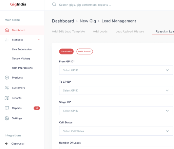Click New Gig in the breadcrumb

click(x=88, y=21)
